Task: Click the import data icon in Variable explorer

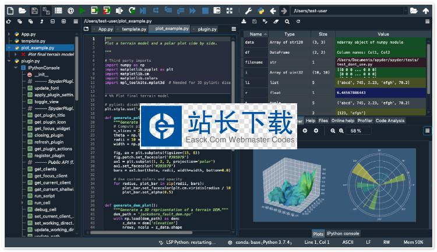Action: point(245,22)
